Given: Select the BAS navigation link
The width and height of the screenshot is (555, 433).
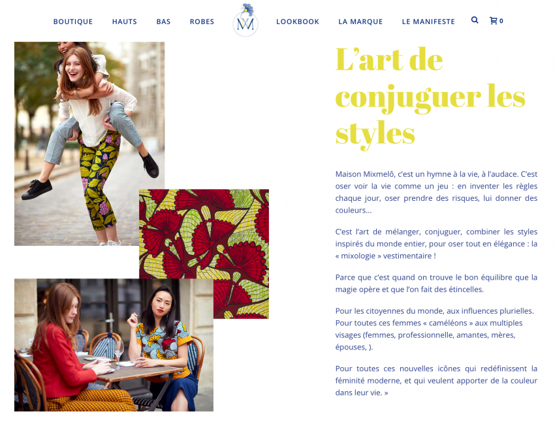Looking at the screenshot, I should 163,22.
